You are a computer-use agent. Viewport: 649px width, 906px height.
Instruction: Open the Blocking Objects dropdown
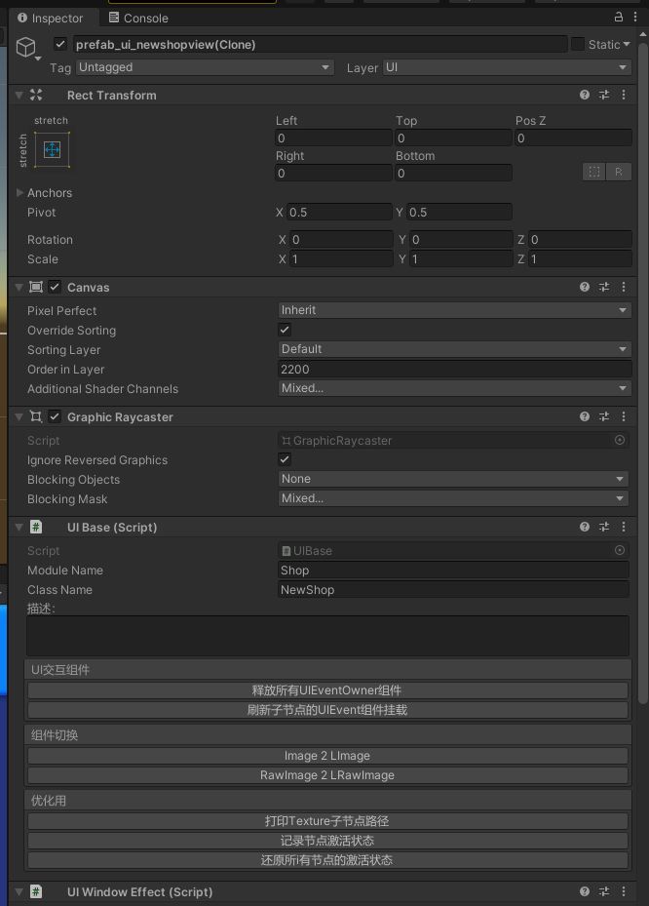tap(453, 479)
